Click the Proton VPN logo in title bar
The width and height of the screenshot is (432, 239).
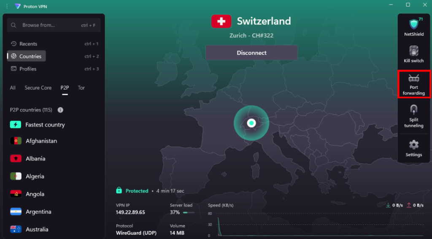(18, 6)
